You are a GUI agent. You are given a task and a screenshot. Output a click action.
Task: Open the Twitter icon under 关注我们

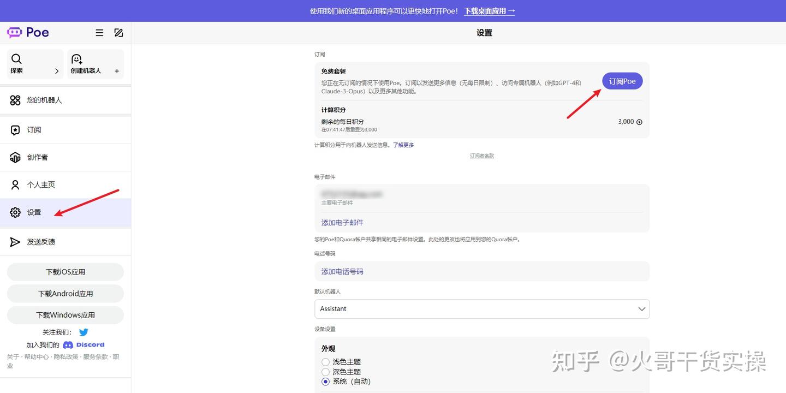83,332
